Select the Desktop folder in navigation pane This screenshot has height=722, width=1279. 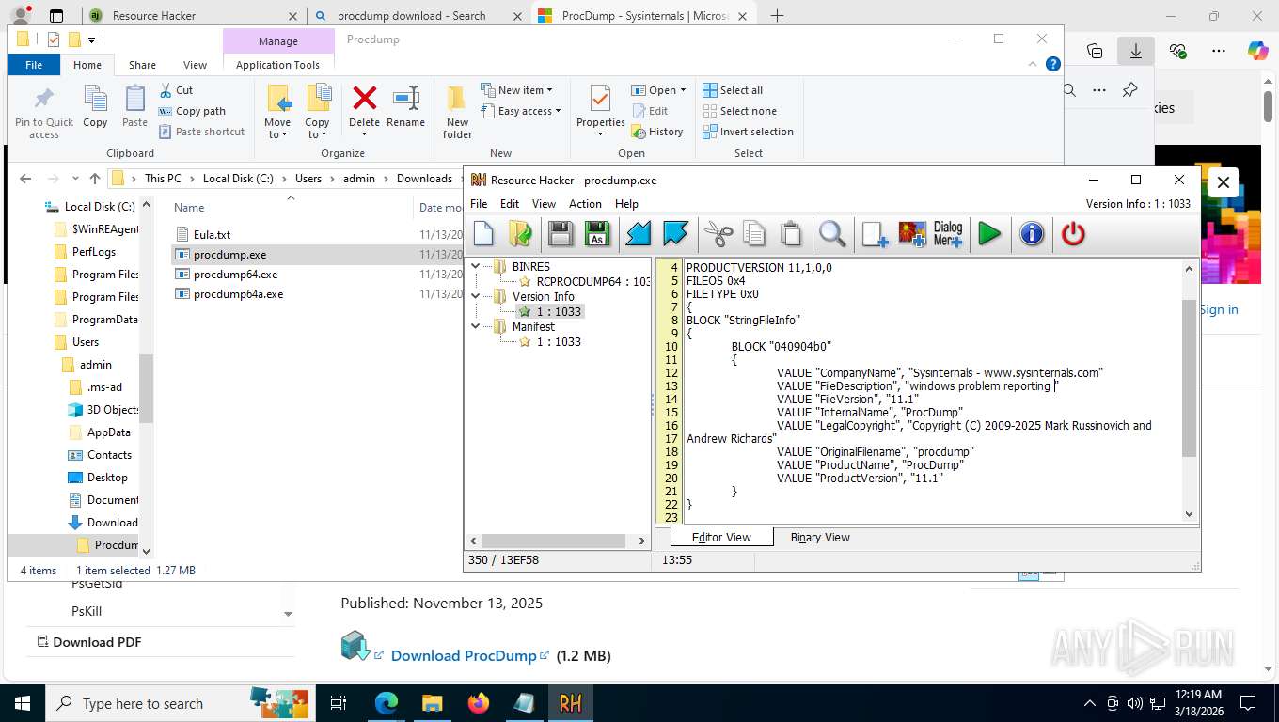(107, 478)
